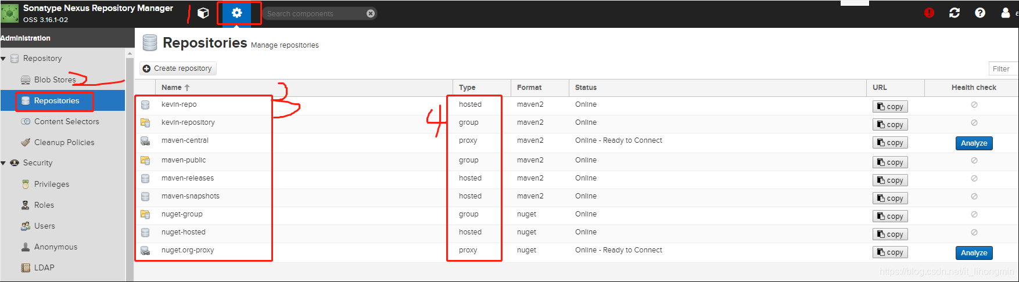The height and width of the screenshot is (282, 1019).
Task: Sort by the Status column header
Action: coord(717,88)
